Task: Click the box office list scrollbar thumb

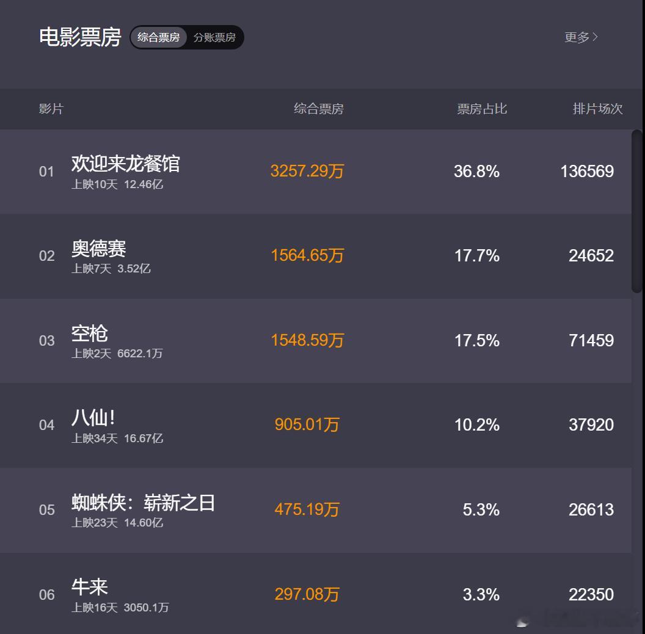Action: [637, 211]
